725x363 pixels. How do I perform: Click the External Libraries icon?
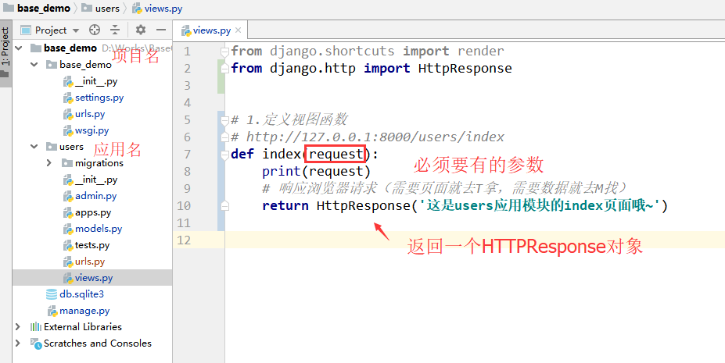36,326
